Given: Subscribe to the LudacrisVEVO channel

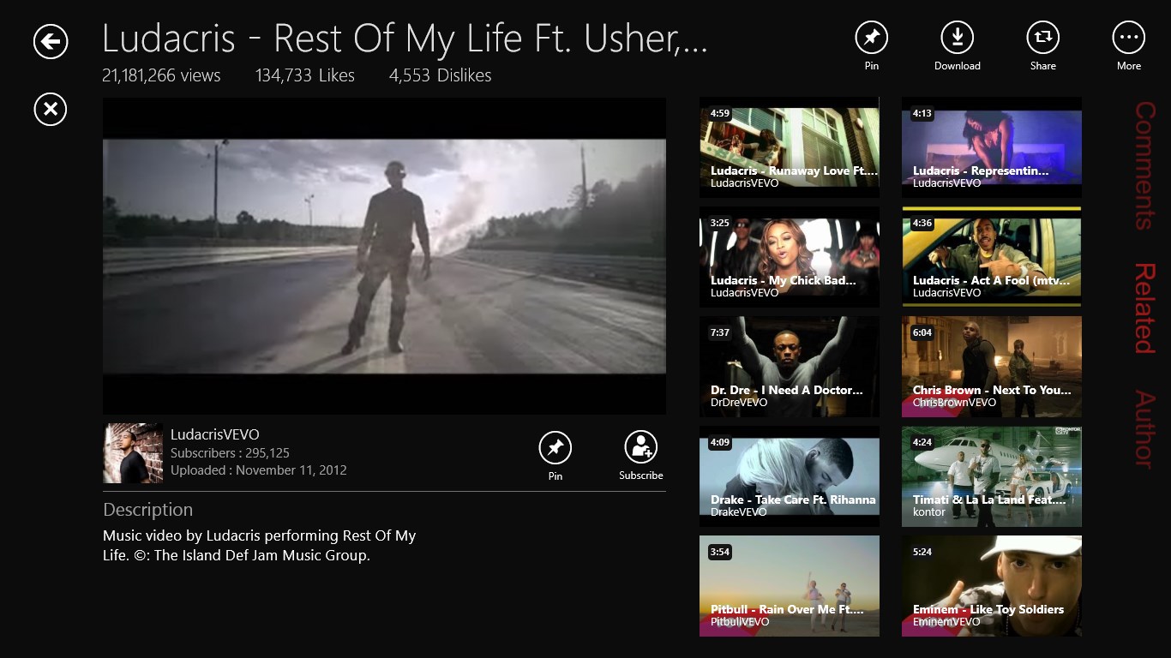Looking at the screenshot, I should click(641, 447).
